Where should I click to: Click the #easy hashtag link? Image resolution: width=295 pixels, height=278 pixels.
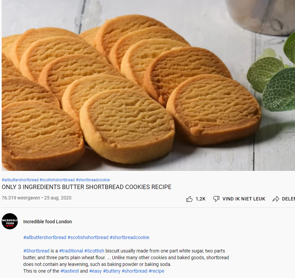coord(96,271)
